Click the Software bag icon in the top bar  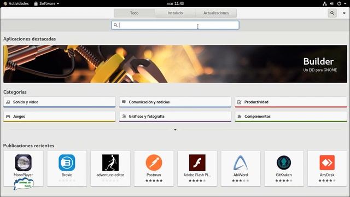pos(36,3)
